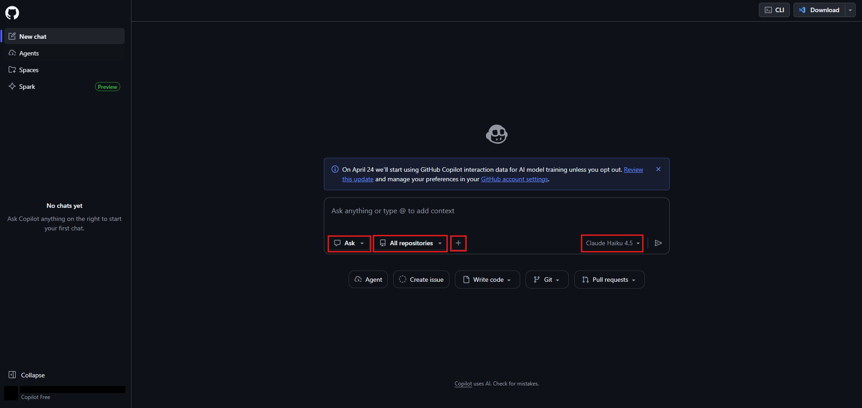
Task: Open the Write code suggestions menu
Action: tap(487, 280)
